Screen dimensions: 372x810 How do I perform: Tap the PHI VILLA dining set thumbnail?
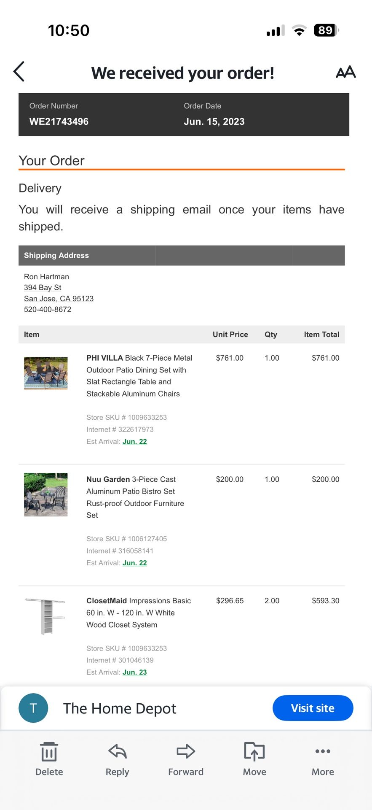click(46, 373)
